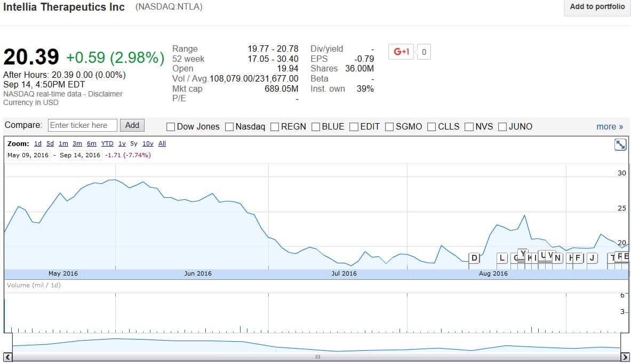Switch chart zoom to 3m

coord(77,143)
